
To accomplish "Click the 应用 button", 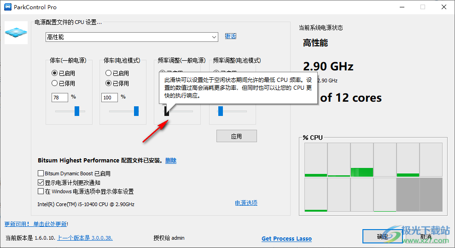I will click(x=237, y=136).
